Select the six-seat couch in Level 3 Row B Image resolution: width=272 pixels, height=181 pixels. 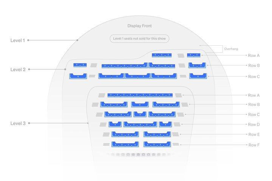140,104
